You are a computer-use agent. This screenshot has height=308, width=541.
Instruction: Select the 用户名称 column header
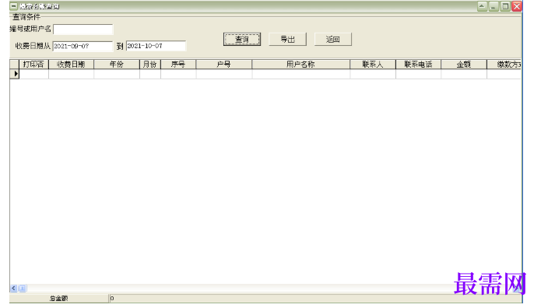coord(301,65)
